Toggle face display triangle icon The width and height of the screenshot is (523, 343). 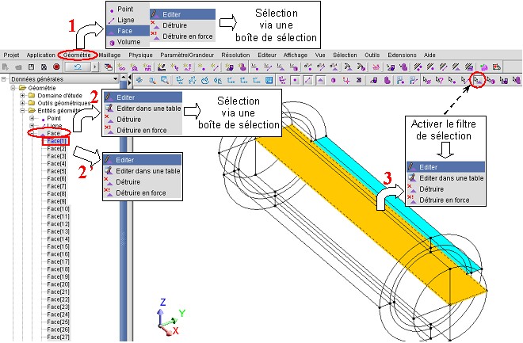(x=320, y=80)
